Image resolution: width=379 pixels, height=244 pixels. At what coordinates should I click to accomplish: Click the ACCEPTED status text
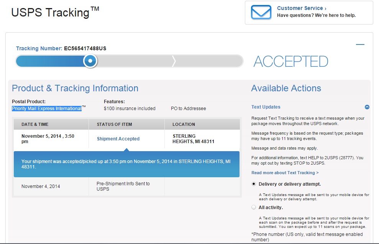(291, 61)
